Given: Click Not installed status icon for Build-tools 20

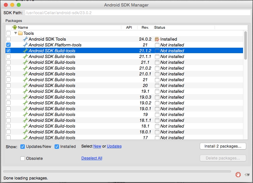Looking at the screenshot, I should click(157, 86).
